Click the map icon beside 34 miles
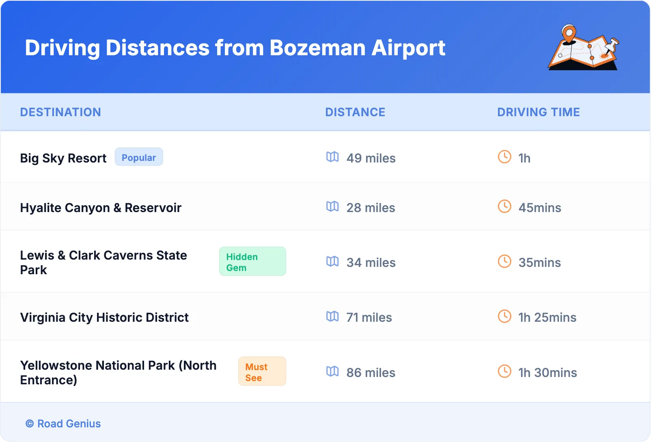651x442 pixels. [332, 261]
